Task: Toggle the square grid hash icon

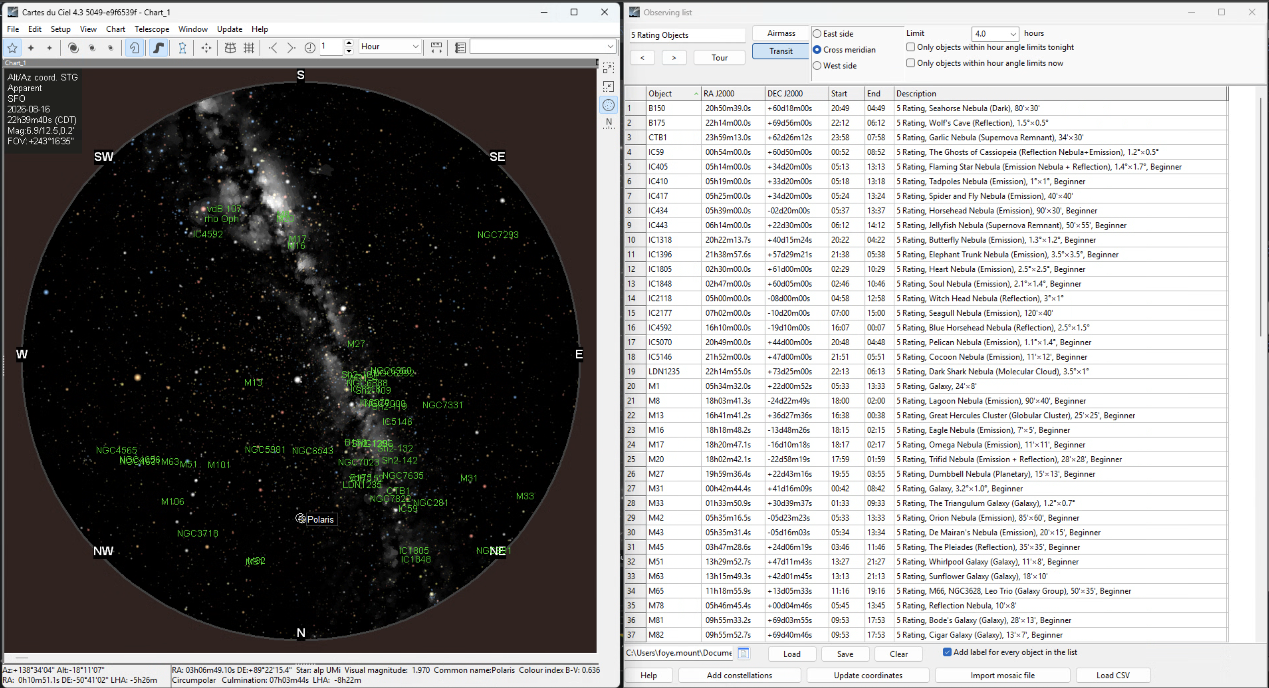Action: tap(249, 48)
